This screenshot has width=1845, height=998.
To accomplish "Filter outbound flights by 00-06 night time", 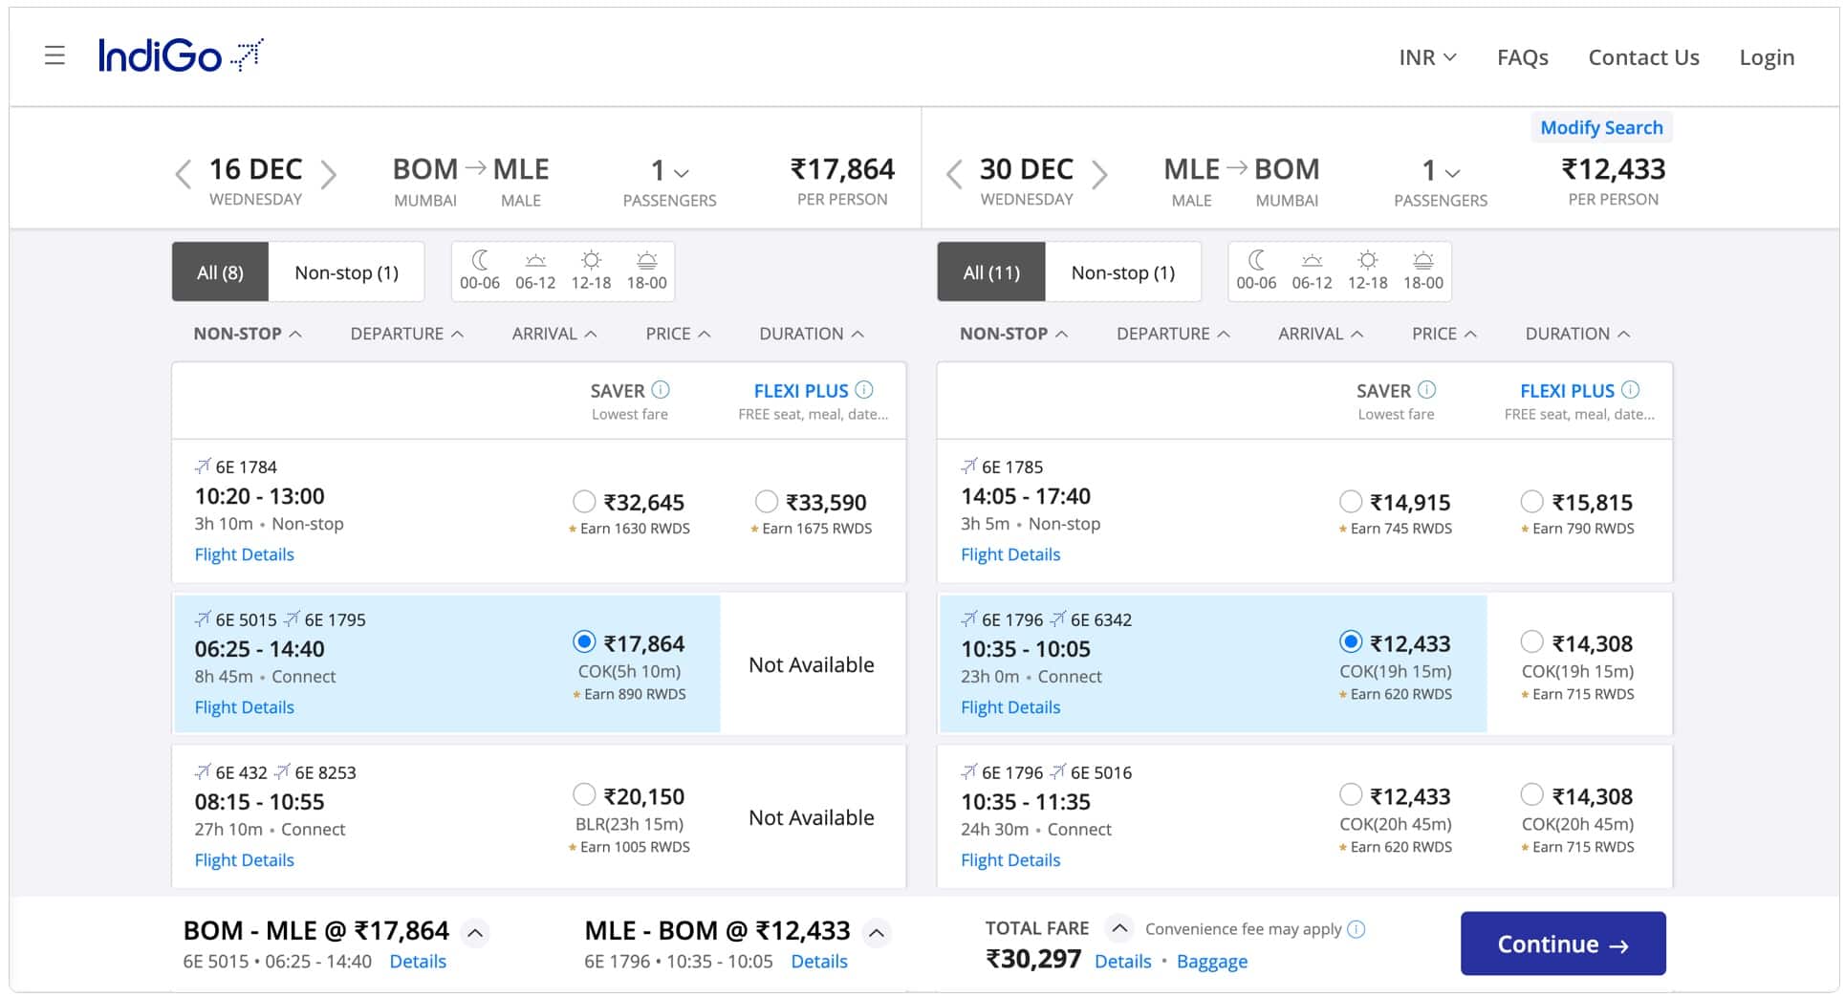I will [x=480, y=271].
